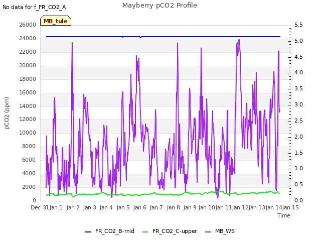Click the 24000 left axis value
The height and width of the screenshot is (241, 321).
pyautogui.click(x=28, y=38)
